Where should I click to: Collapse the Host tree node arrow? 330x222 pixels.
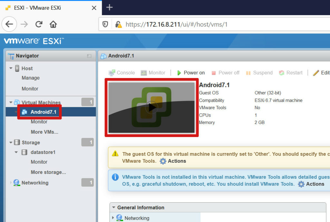pos(11,68)
